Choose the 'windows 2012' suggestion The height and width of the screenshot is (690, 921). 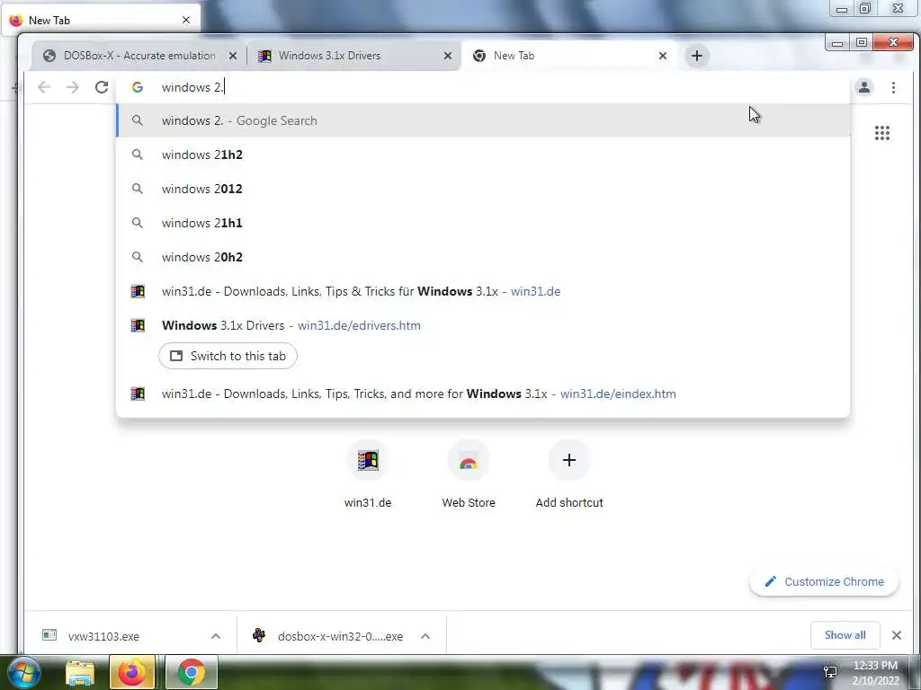483,189
